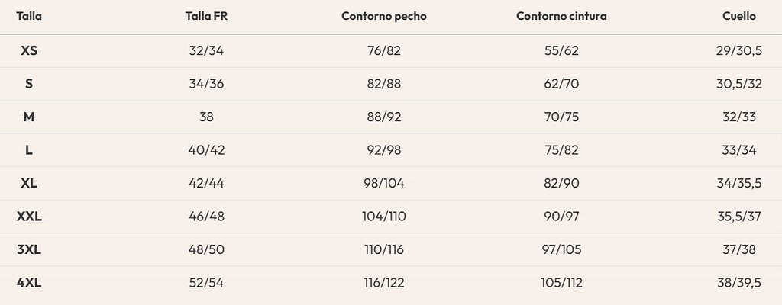
Task: Select chest value 76/82 cell
Action: (384, 50)
